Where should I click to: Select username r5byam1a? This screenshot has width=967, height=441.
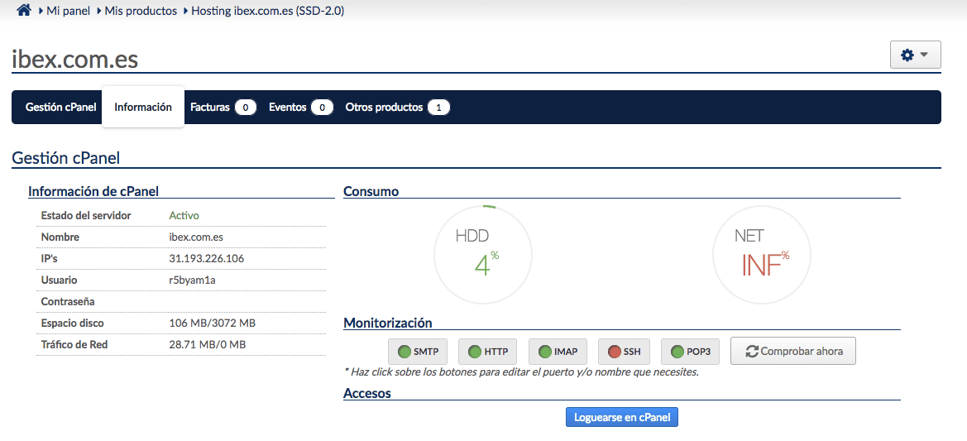tap(192, 280)
